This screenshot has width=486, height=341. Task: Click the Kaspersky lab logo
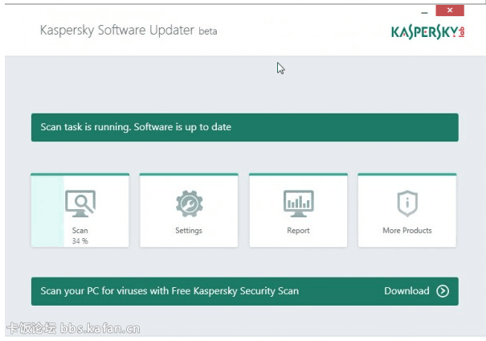click(427, 32)
